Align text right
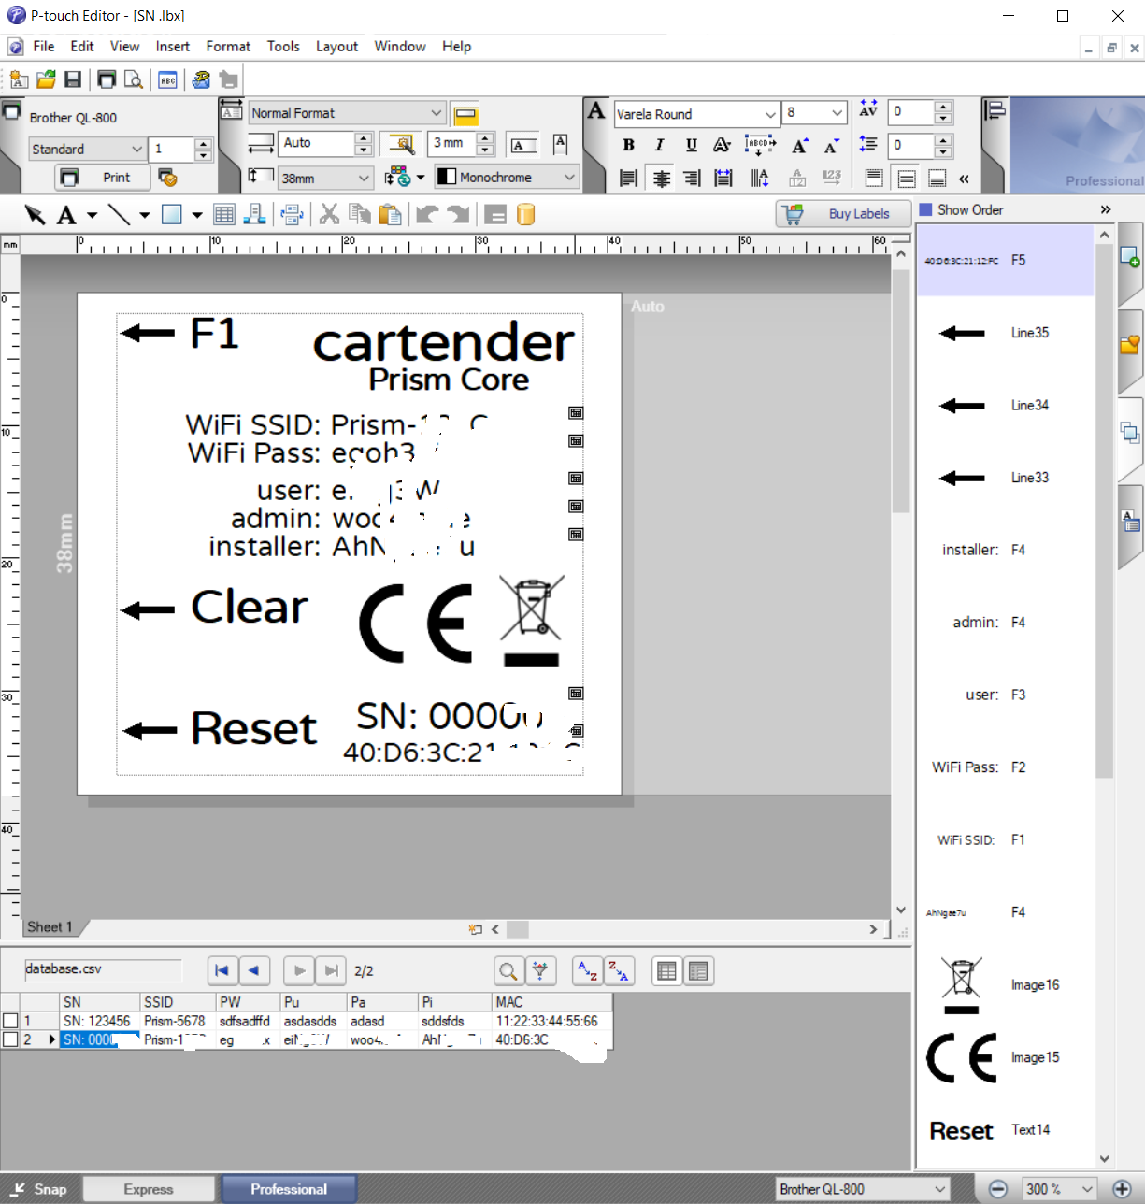 click(x=692, y=178)
